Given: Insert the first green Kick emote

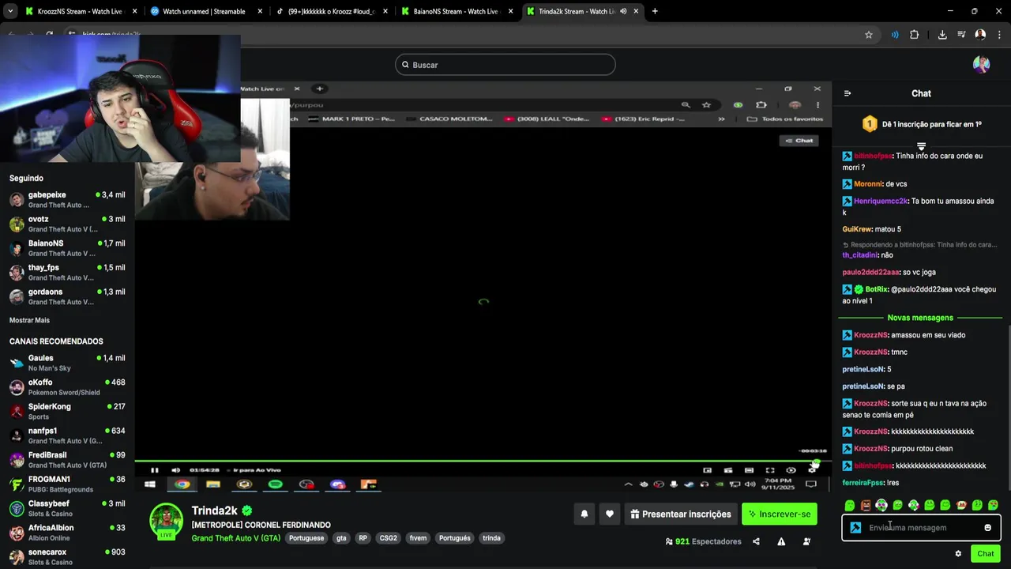Looking at the screenshot, I should pos(850,505).
